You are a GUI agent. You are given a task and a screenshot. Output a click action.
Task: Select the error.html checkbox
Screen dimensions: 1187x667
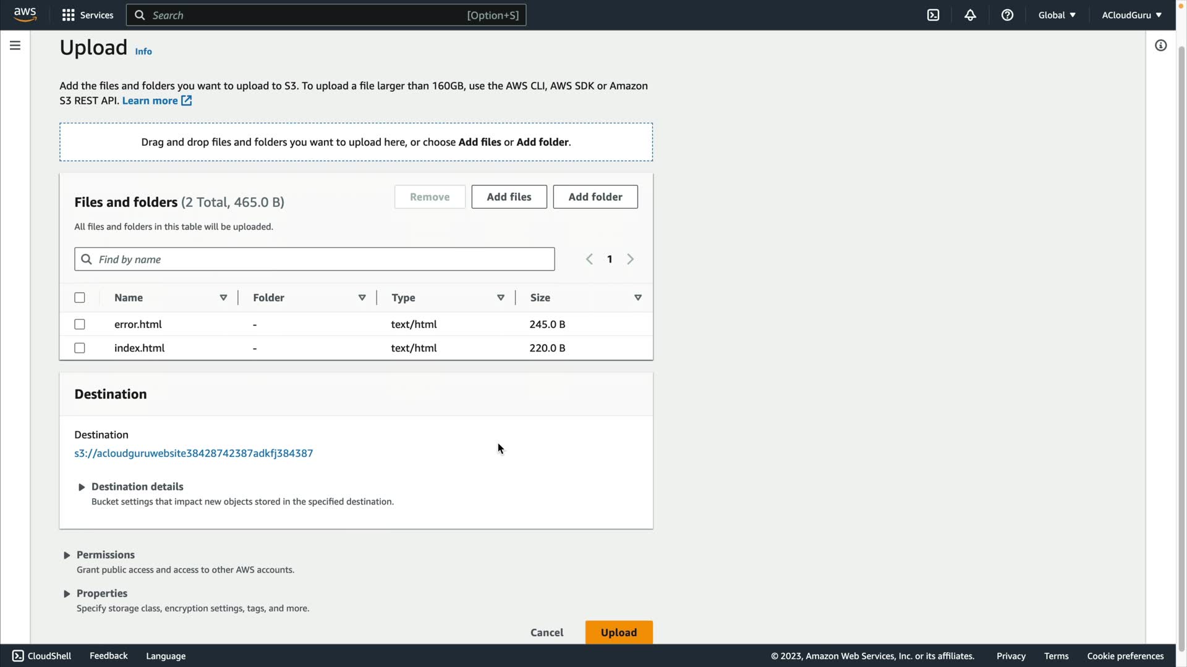(80, 324)
